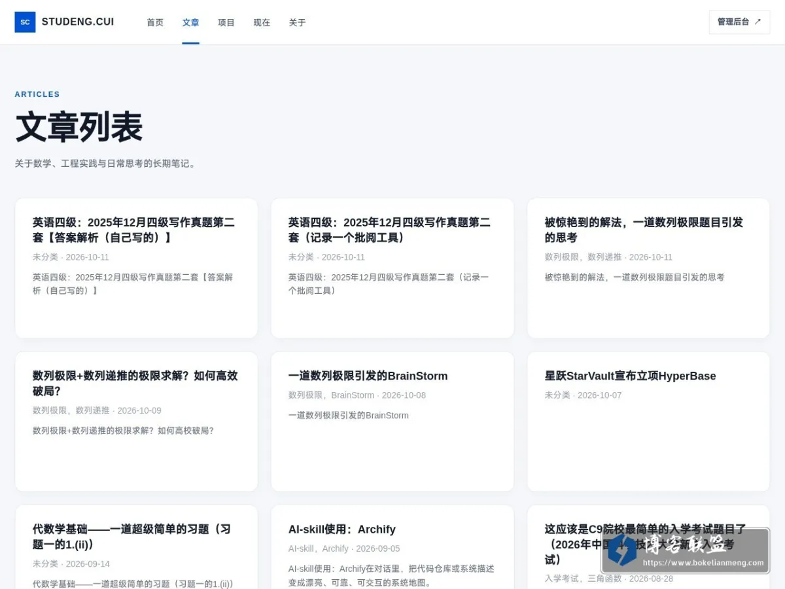Open article 一道数列极限引发的BrainStorm title
This screenshot has width=785, height=589.
point(368,376)
